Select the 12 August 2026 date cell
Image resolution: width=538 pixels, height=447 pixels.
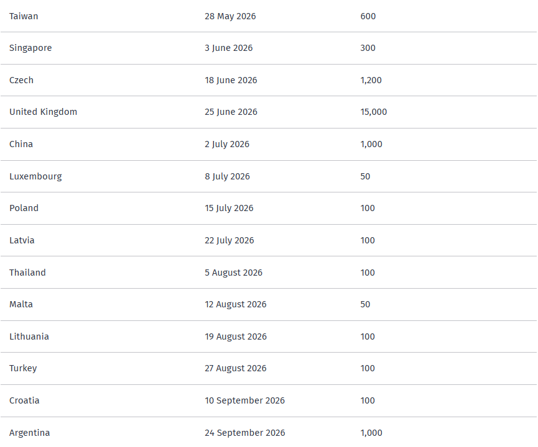point(235,304)
